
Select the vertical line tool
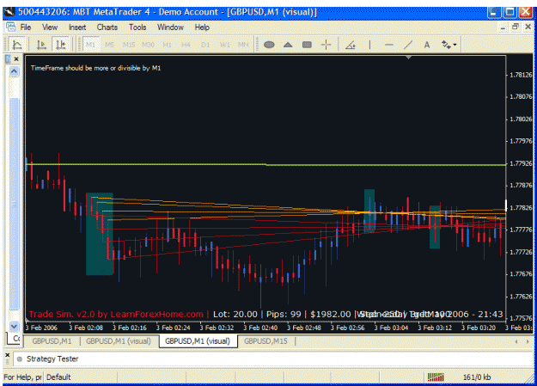(369, 45)
